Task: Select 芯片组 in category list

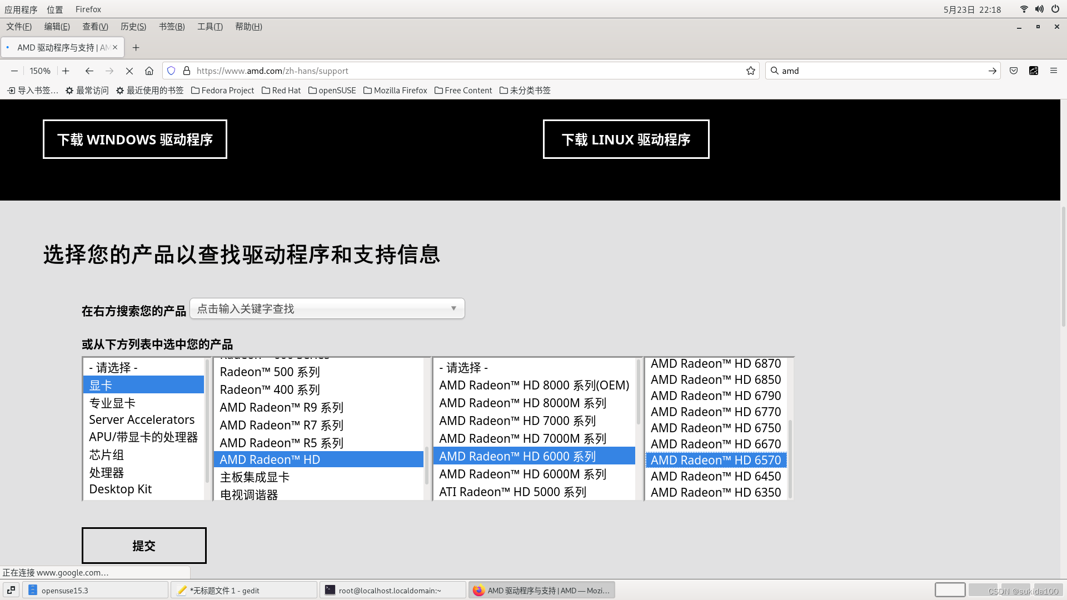Action: point(143,455)
